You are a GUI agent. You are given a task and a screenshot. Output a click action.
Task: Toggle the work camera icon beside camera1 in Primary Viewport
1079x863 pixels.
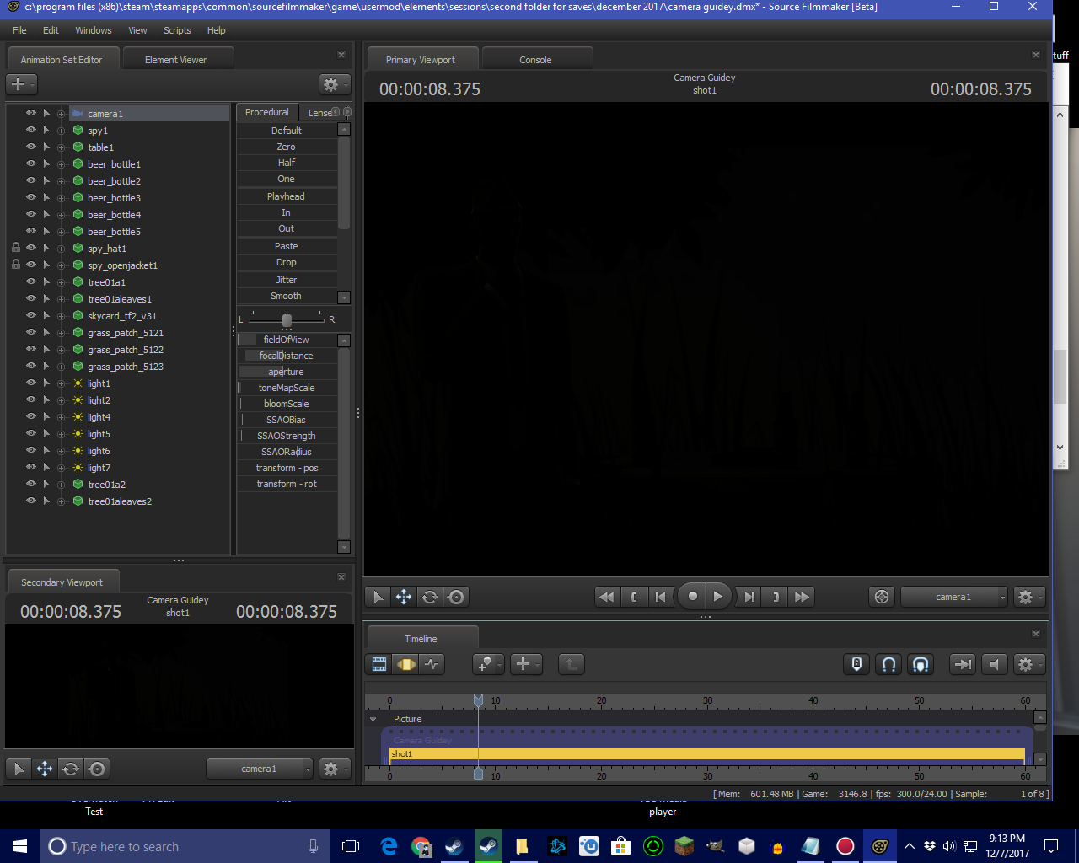[882, 597]
